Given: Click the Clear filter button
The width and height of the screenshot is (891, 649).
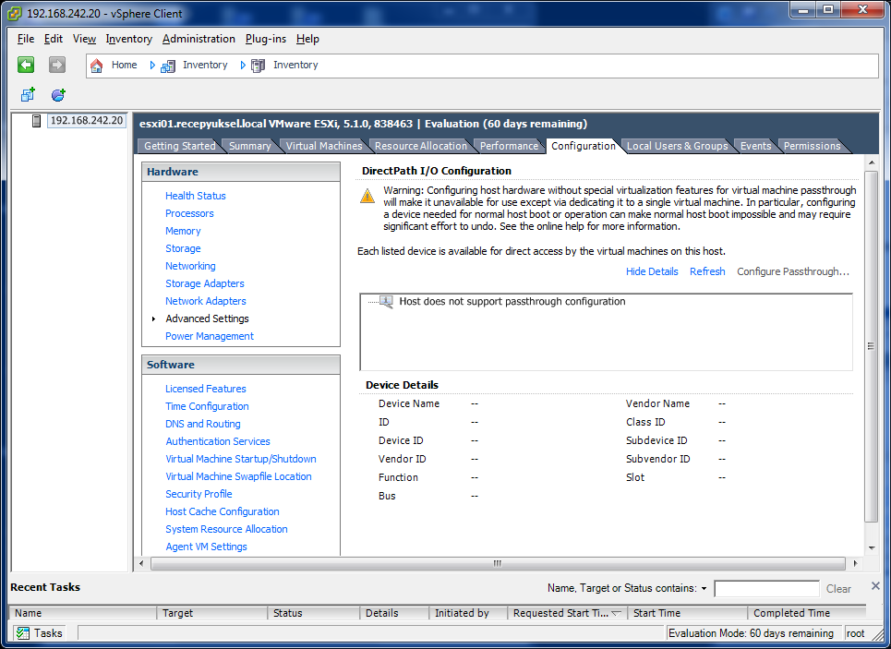Looking at the screenshot, I should pyautogui.click(x=838, y=589).
